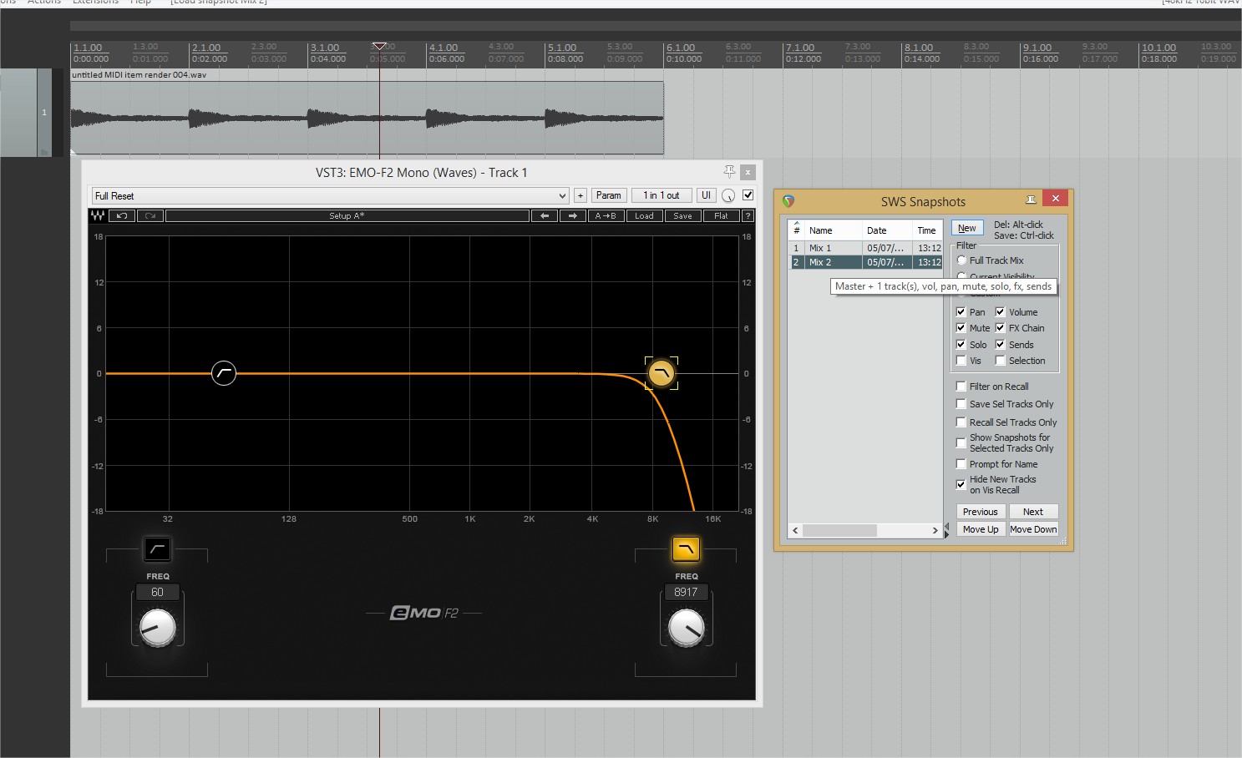
Task: Open the Full Reset preset dropdown
Action: click(330, 195)
